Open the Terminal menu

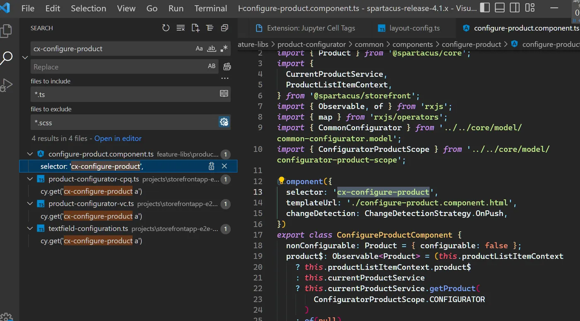[210, 8]
